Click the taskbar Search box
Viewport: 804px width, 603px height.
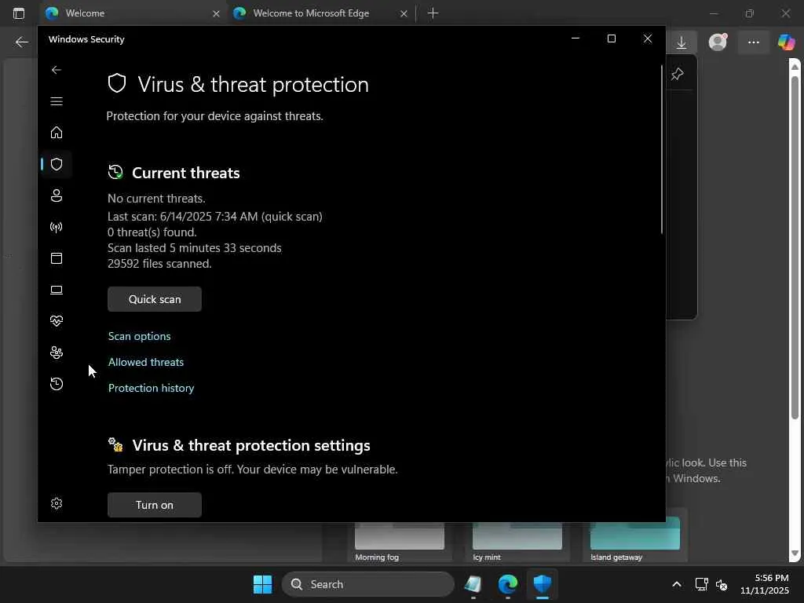pos(367,584)
